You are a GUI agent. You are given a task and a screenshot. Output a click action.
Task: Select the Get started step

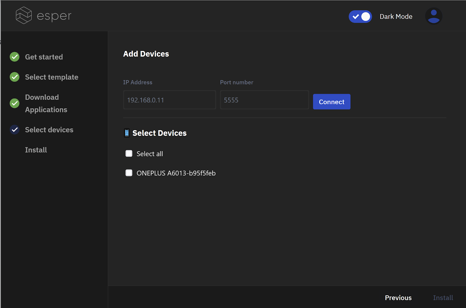(x=44, y=57)
